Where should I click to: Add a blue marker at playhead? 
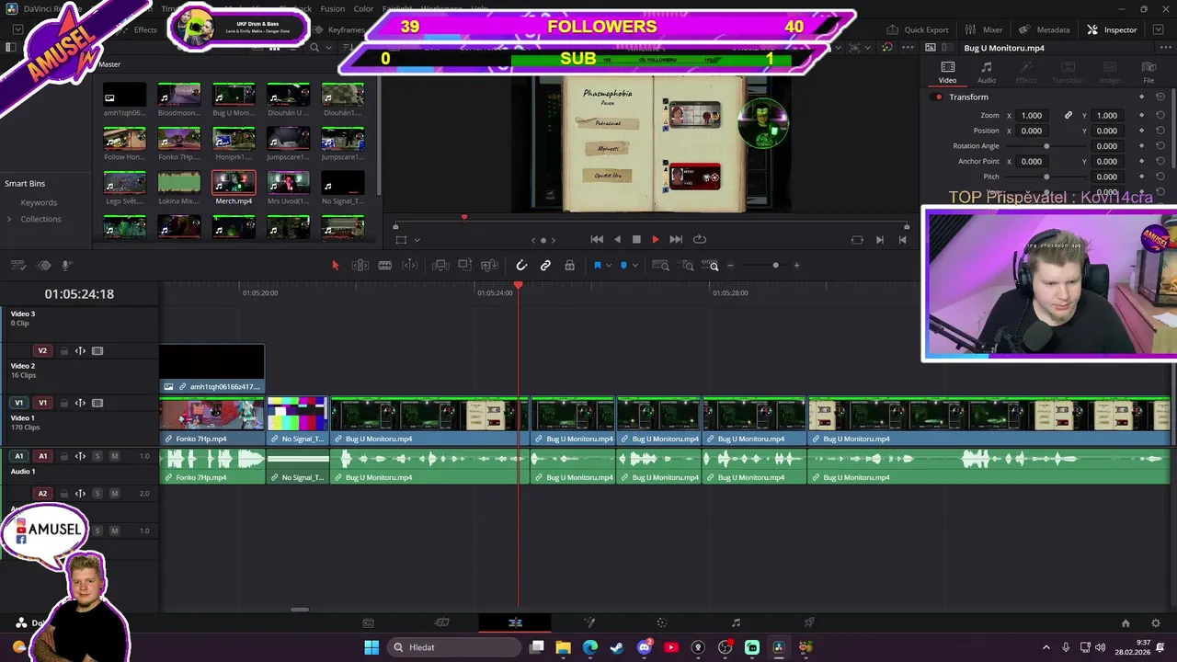(623, 266)
